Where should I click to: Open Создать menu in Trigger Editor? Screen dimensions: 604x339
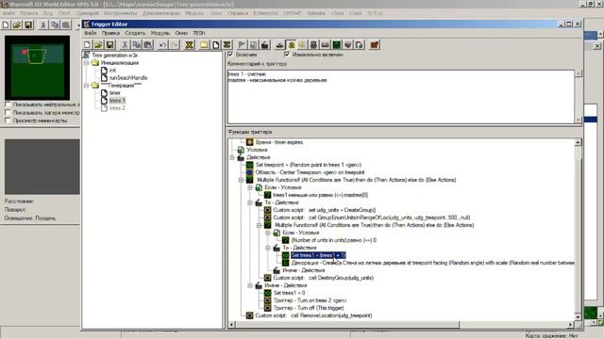pyautogui.click(x=135, y=33)
